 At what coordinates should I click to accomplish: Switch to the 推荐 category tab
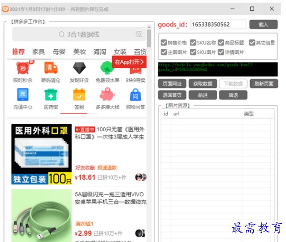pos(18,52)
